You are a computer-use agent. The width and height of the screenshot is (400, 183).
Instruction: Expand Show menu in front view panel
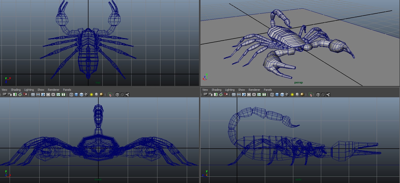tap(41, 90)
